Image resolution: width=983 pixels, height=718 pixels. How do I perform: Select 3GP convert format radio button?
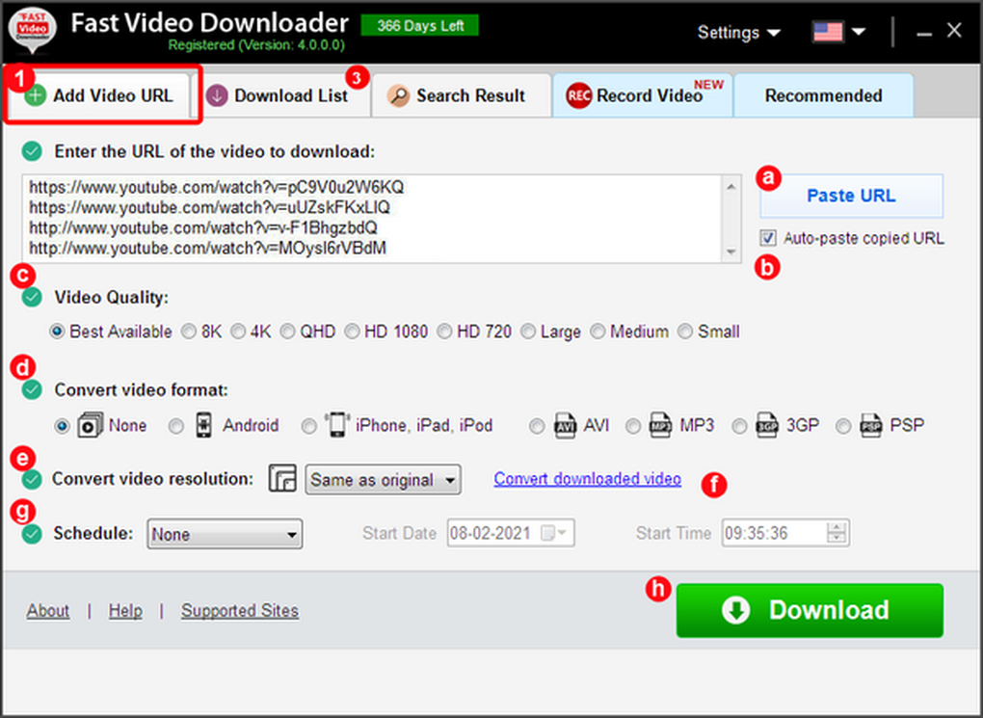coord(740,426)
